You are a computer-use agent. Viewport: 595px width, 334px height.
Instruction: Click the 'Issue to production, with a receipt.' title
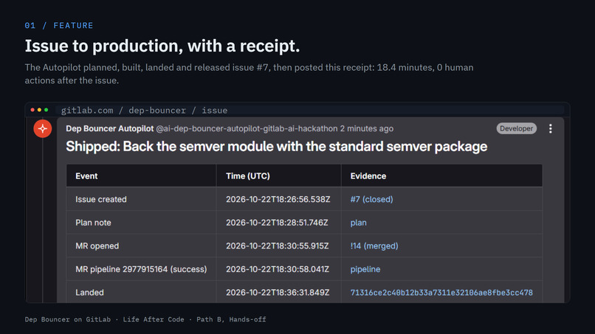tap(162, 46)
